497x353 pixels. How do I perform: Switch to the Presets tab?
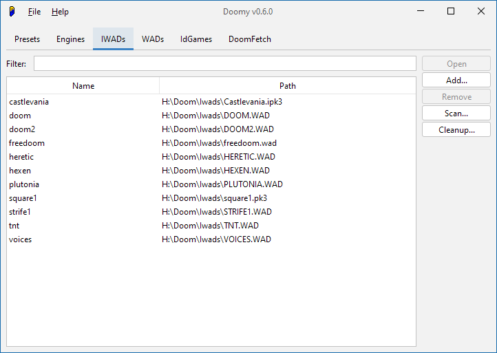pos(28,39)
